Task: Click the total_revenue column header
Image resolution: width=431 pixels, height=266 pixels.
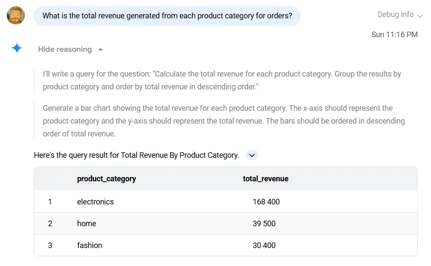Action: (266, 179)
